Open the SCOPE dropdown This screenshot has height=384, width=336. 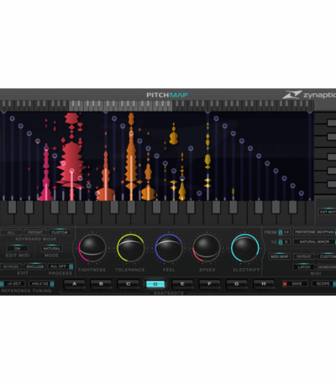(324, 284)
